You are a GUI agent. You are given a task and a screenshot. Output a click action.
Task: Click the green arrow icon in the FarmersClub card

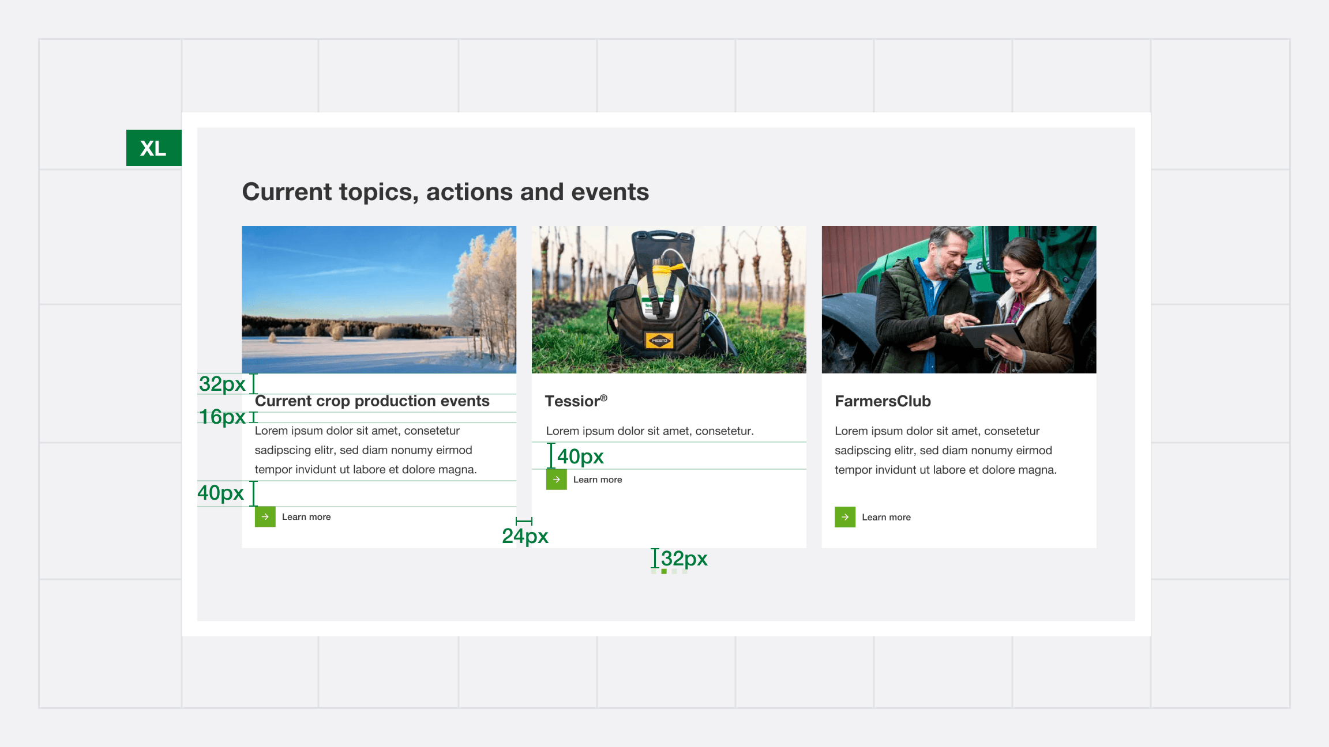pos(845,517)
